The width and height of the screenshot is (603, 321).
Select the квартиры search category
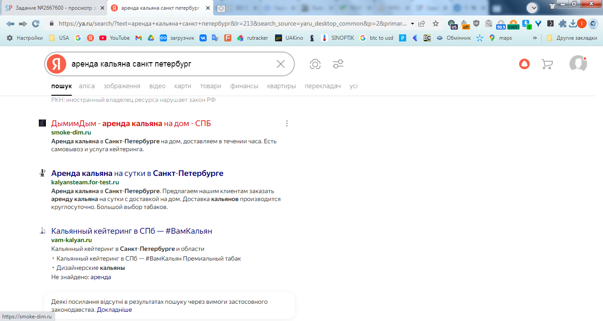(x=282, y=86)
